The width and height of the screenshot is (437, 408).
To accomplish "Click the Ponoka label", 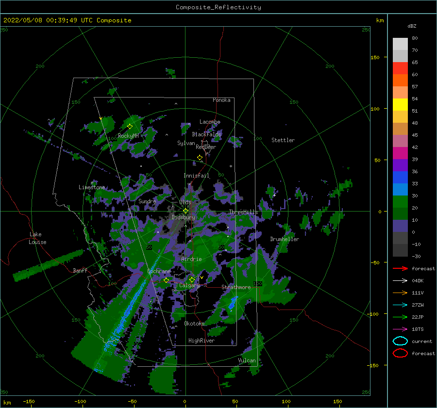I will pyautogui.click(x=221, y=100).
